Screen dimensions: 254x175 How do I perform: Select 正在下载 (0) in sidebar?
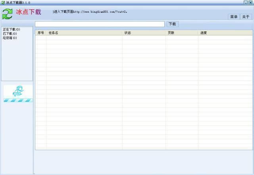(12, 29)
